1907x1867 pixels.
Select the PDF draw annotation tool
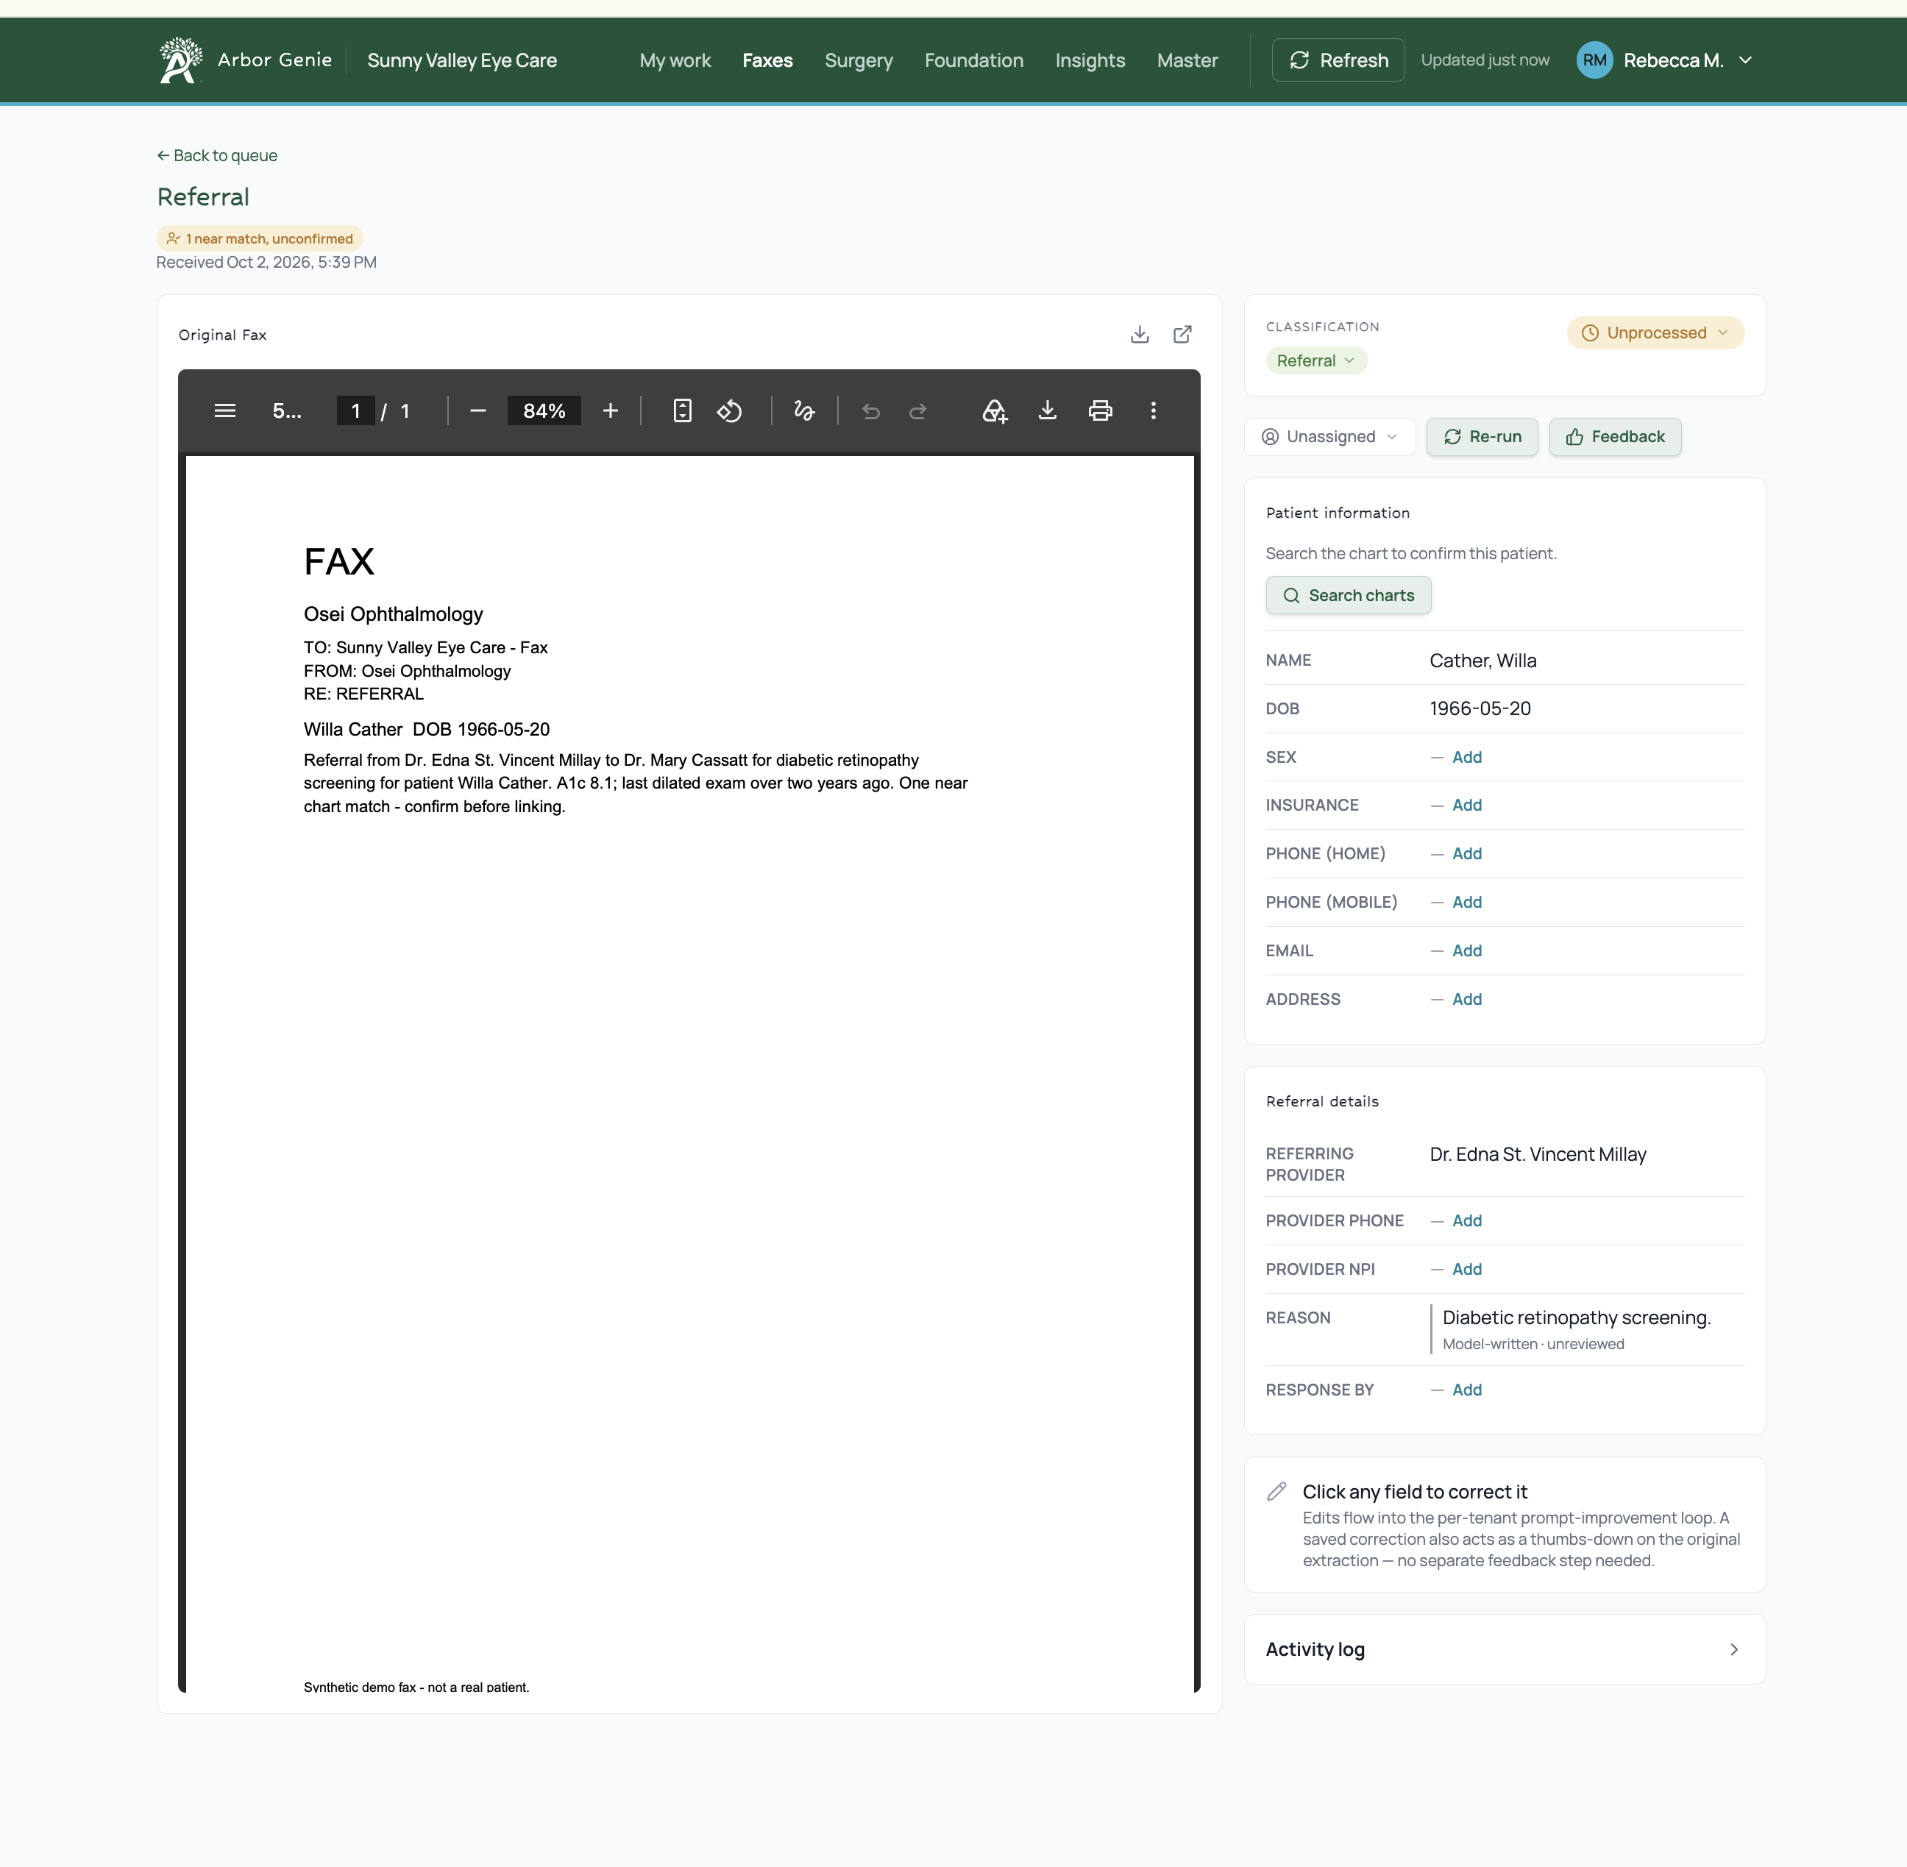coord(804,411)
